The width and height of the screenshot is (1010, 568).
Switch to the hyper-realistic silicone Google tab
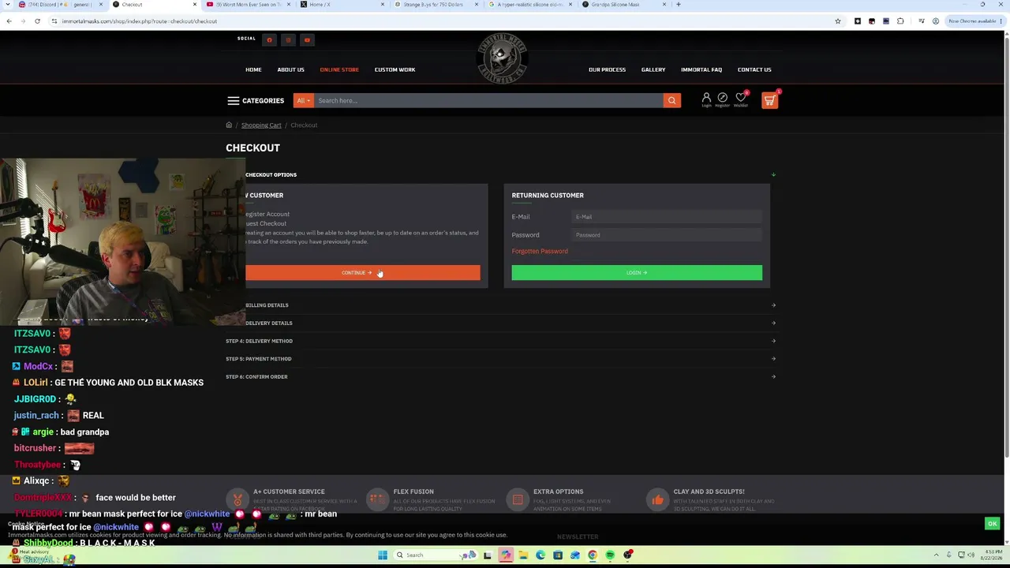529,5
